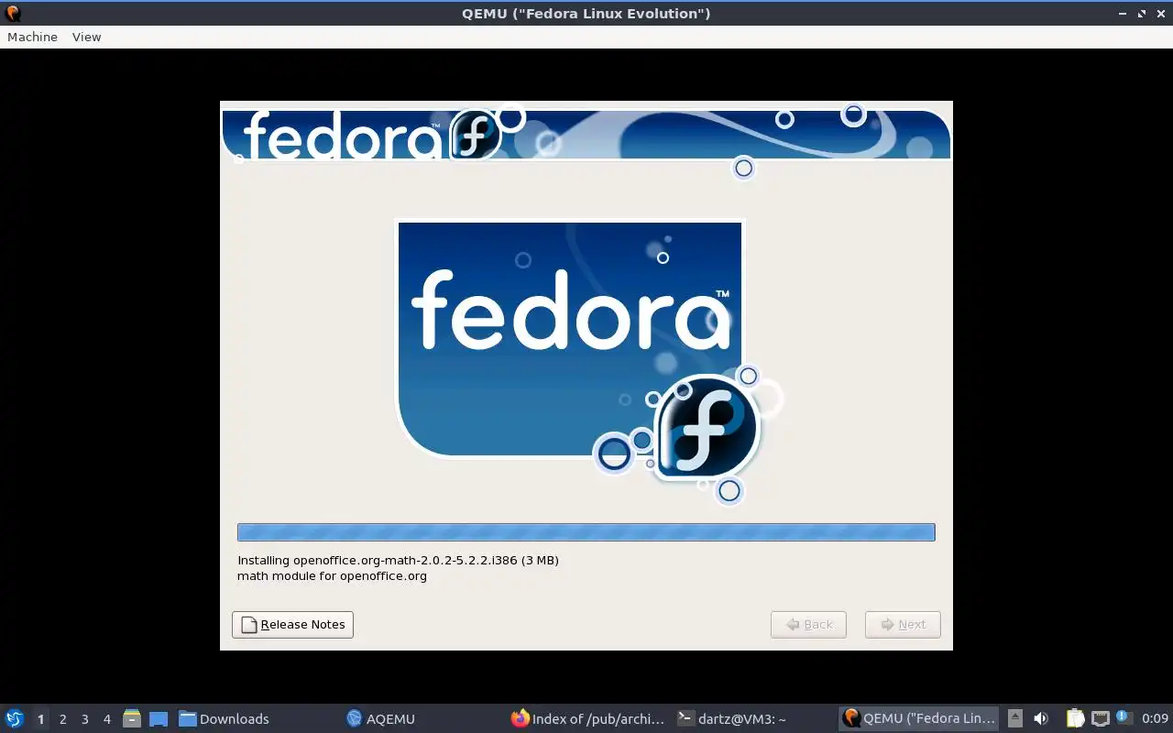Open the clipboard manager tray icon

click(1075, 718)
